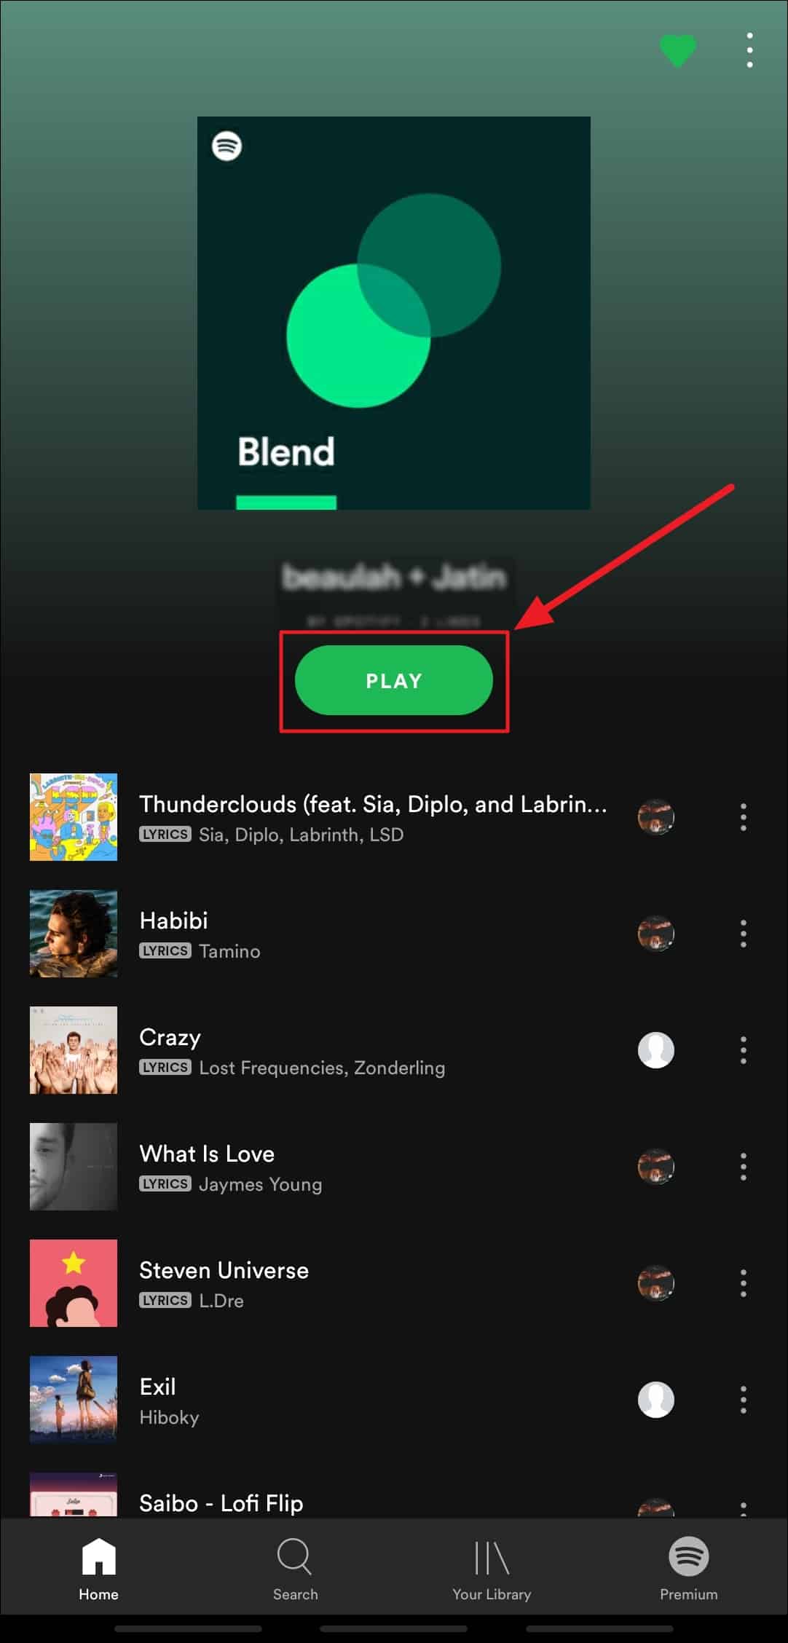Tap the profile avatar beside Crazy

click(x=656, y=1050)
